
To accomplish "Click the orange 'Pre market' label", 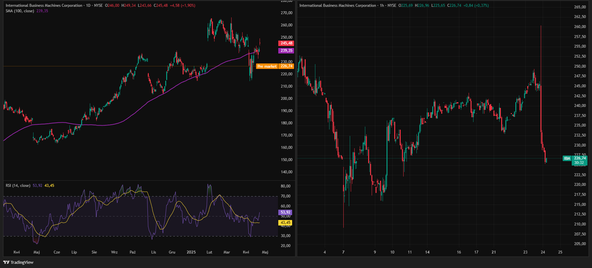I will [x=267, y=66].
